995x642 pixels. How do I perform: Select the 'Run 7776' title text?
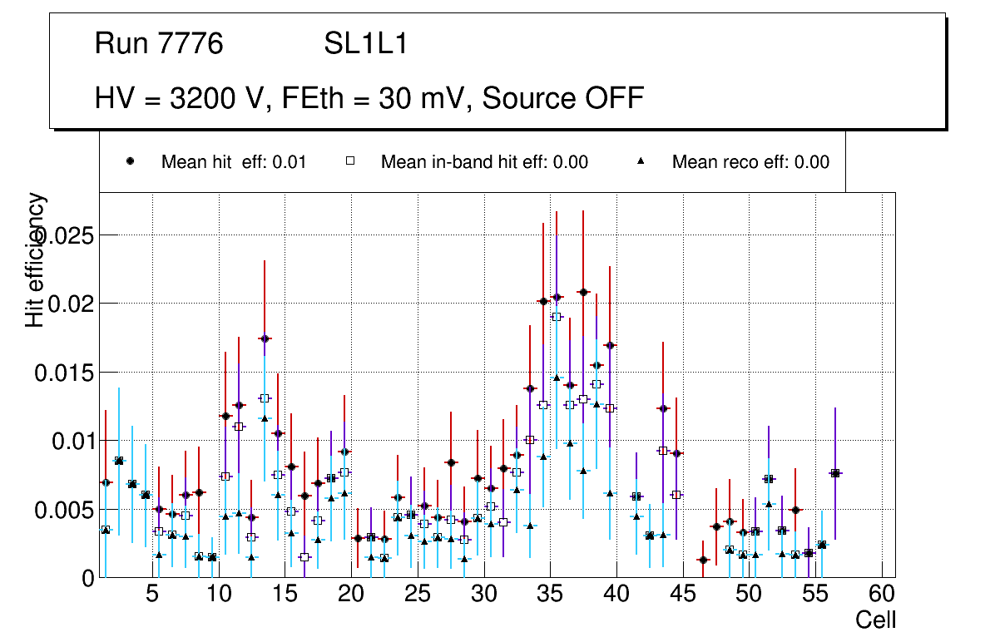159,44
